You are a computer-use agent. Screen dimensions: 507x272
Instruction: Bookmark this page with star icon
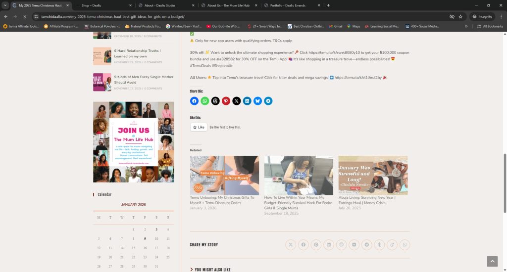460,16
